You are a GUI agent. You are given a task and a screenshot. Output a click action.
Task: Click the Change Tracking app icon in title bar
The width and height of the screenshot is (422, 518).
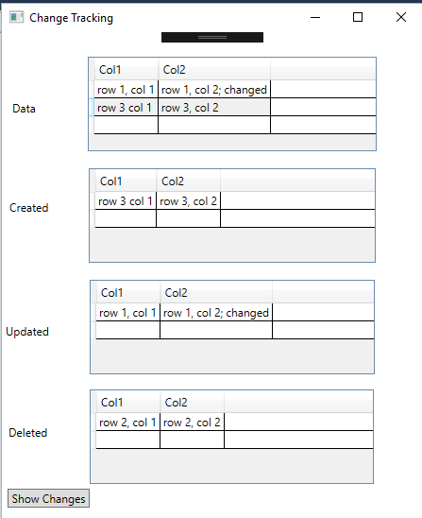(x=16, y=17)
